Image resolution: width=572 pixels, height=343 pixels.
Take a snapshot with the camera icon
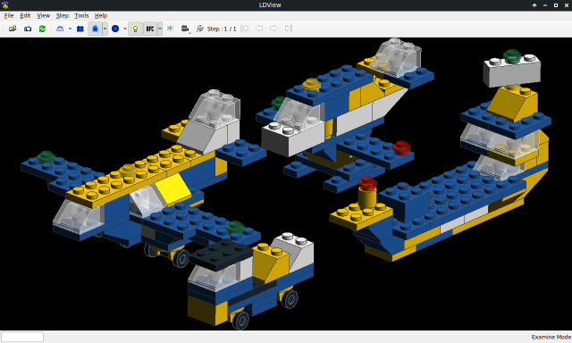[28, 29]
